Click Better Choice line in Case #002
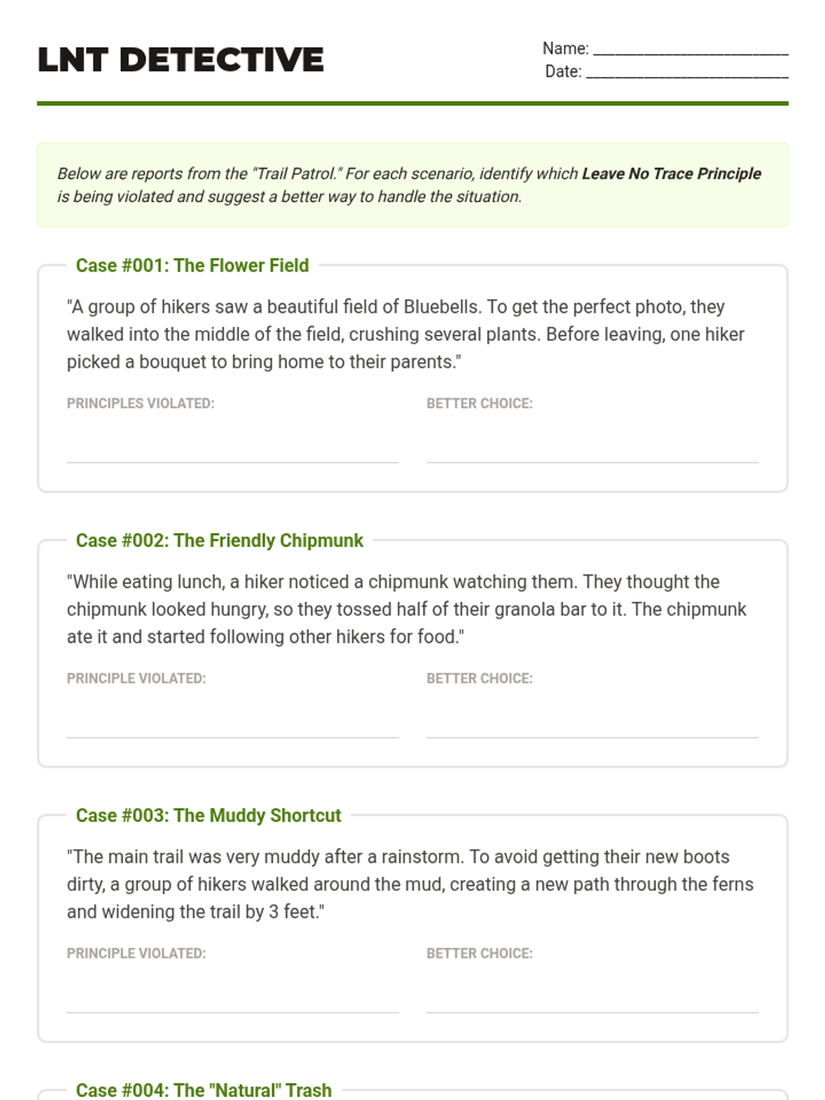The width and height of the screenshot is (825, 1100). [592, 720]
